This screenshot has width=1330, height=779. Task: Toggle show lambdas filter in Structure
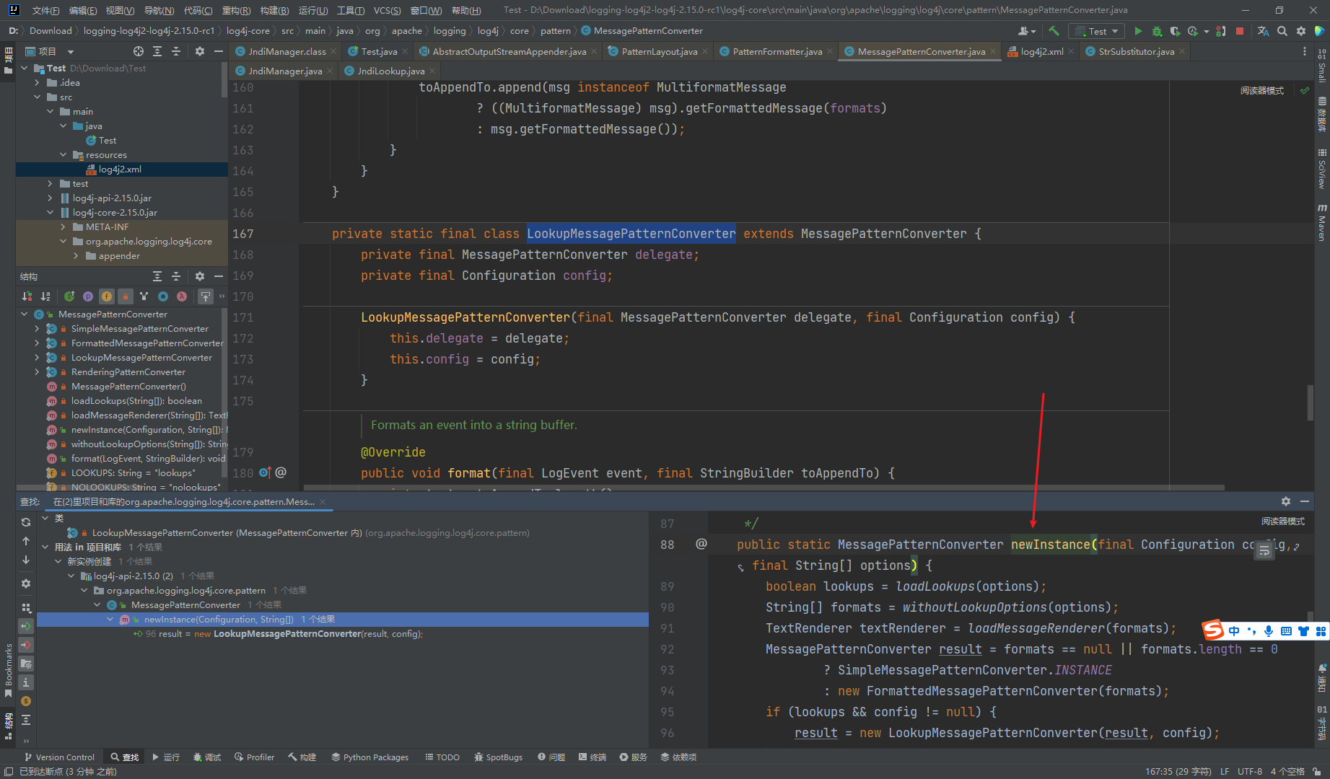(x=182, y=296)
